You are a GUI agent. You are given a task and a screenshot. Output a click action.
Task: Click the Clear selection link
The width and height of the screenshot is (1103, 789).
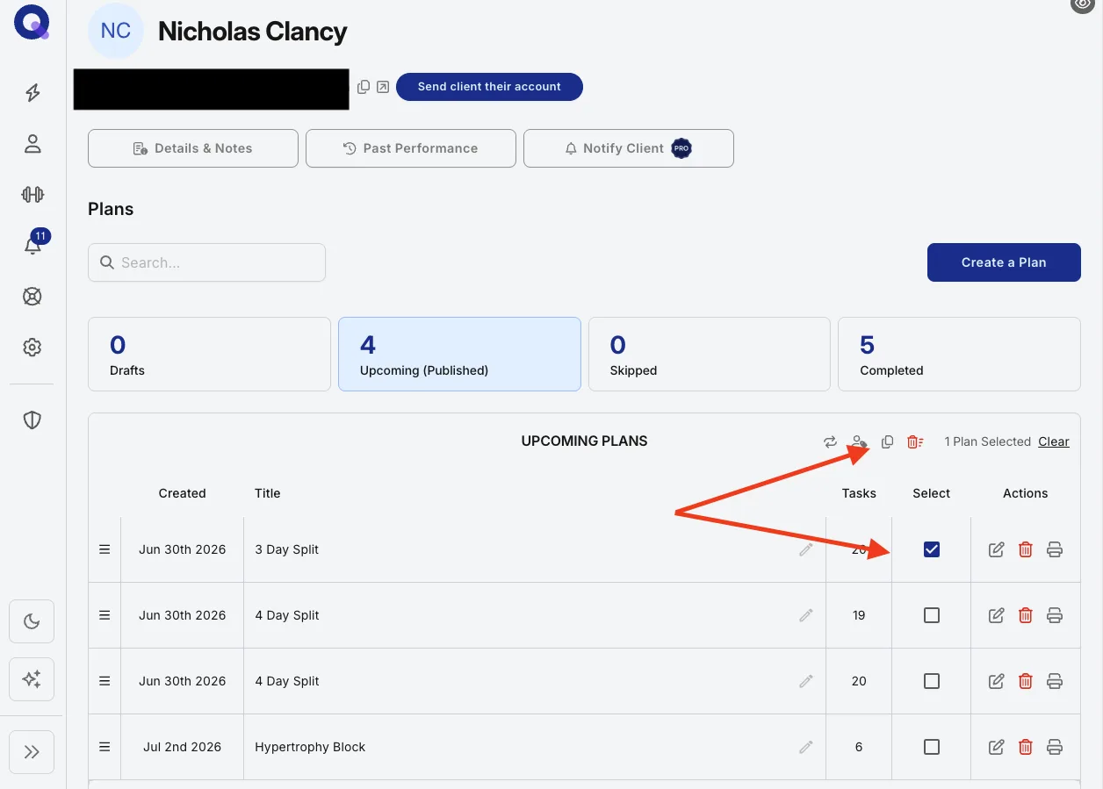pos(1054,441)
